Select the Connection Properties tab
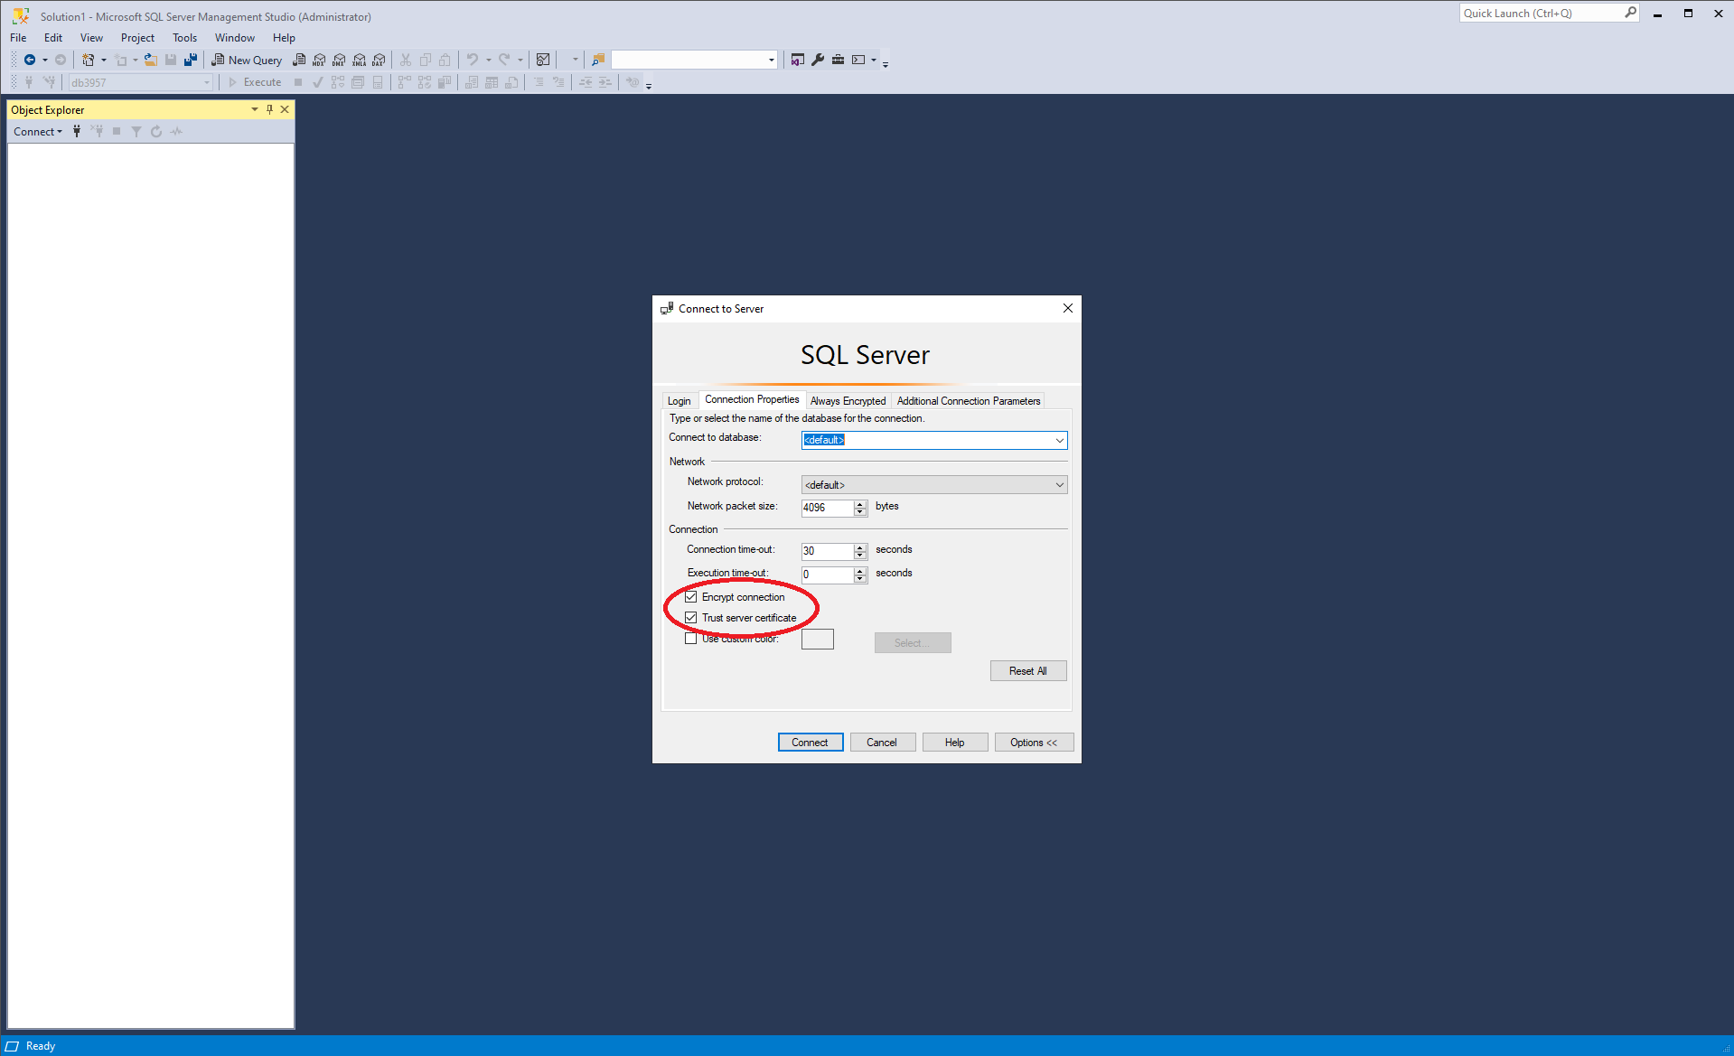This screenshot has width=1734, height=1056. tap(752, 399)
